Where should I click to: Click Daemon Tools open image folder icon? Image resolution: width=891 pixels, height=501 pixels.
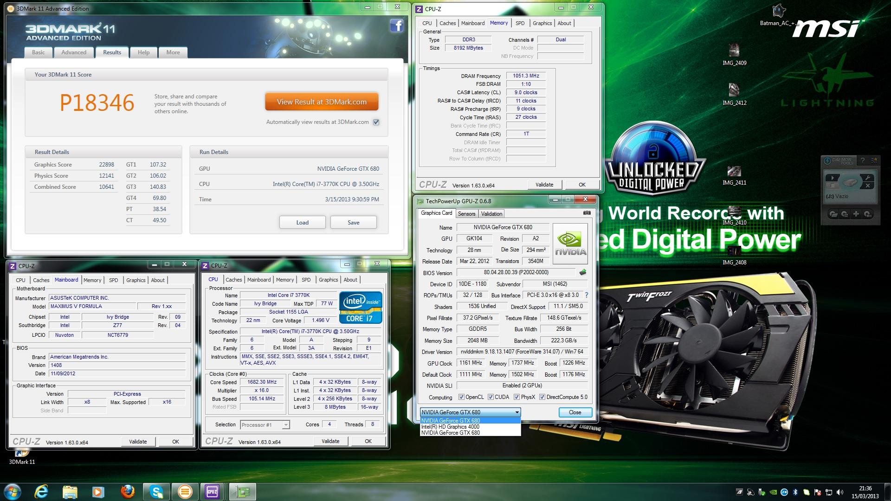click(x=833, y=214)
